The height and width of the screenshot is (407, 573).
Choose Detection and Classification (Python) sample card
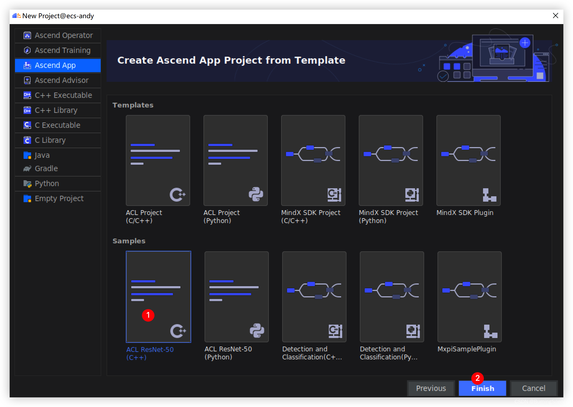tap(392, 297)
